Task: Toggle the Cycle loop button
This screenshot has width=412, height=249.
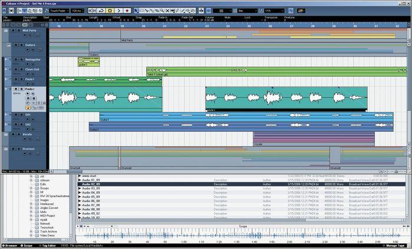Action: click(101, 11)
